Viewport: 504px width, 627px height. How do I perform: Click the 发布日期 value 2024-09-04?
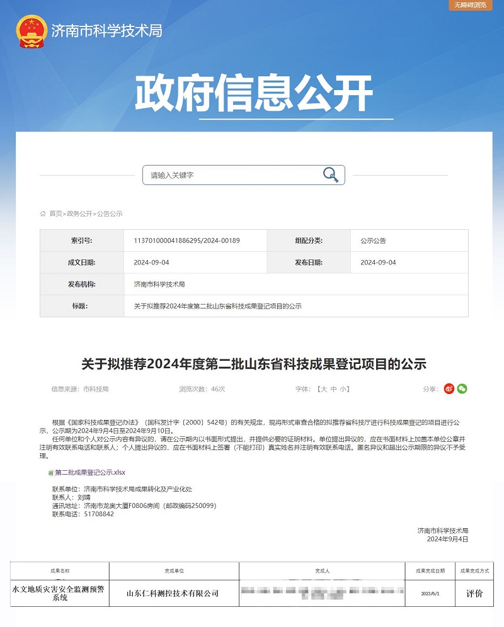pos(378,263)
